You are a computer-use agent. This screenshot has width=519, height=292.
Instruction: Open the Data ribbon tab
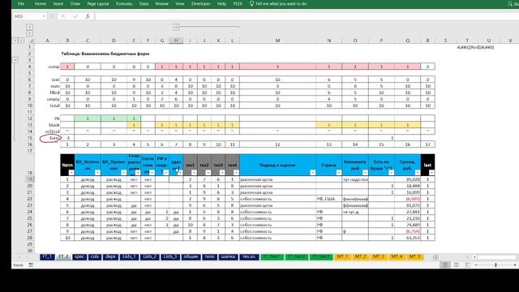click(144, 3)
